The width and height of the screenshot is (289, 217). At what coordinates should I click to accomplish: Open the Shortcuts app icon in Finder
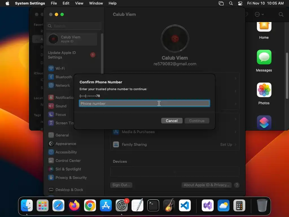(x=264, y=123)
